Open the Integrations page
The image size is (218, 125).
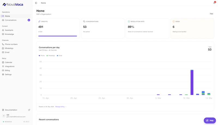click(16, 66)
